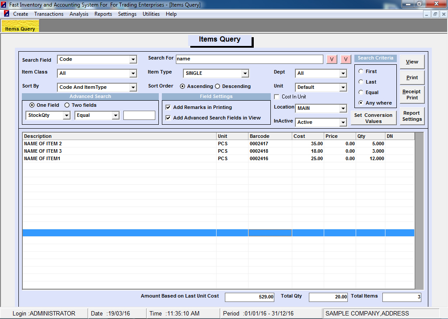The width and height of the screenshot is (448, 319).
Task: Click the Search For text field
Action: click(248, 59)
